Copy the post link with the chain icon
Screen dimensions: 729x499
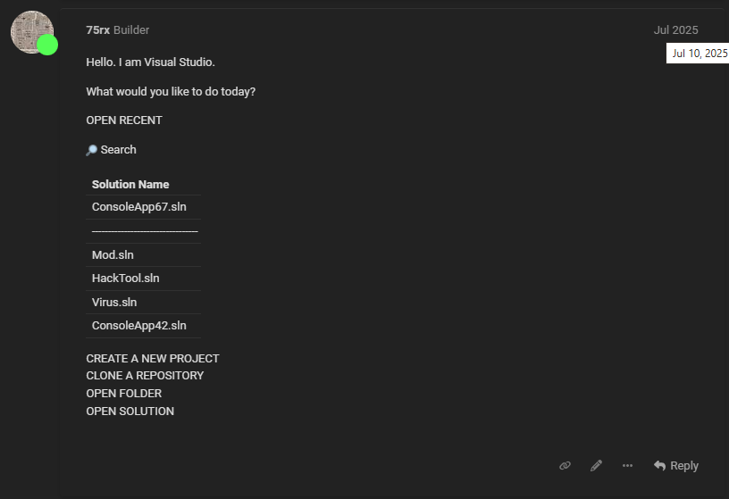[x=565, y=466]
